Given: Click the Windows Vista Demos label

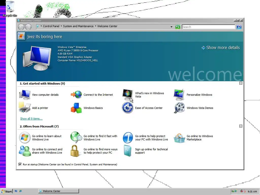Looking at the screenshot, I should (x=200, y=108).
